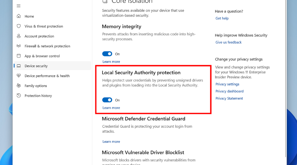This screenshot has width=297, height=165.
Task: Click the vertical scrollbar on right edge
Action: 286,79
